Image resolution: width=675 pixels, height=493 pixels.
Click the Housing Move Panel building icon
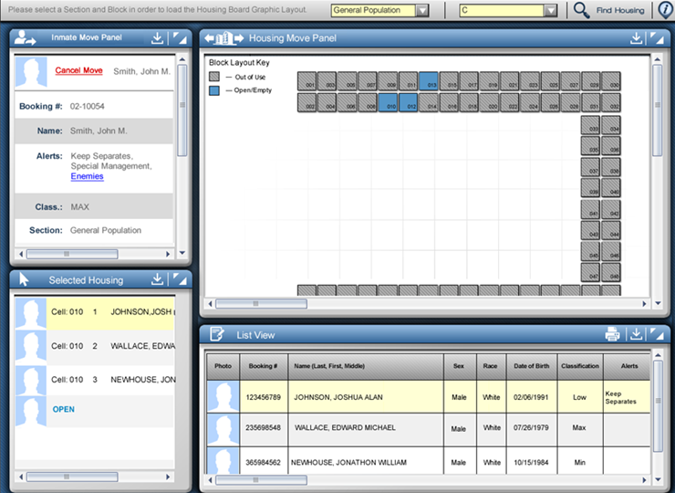point(224,38)
